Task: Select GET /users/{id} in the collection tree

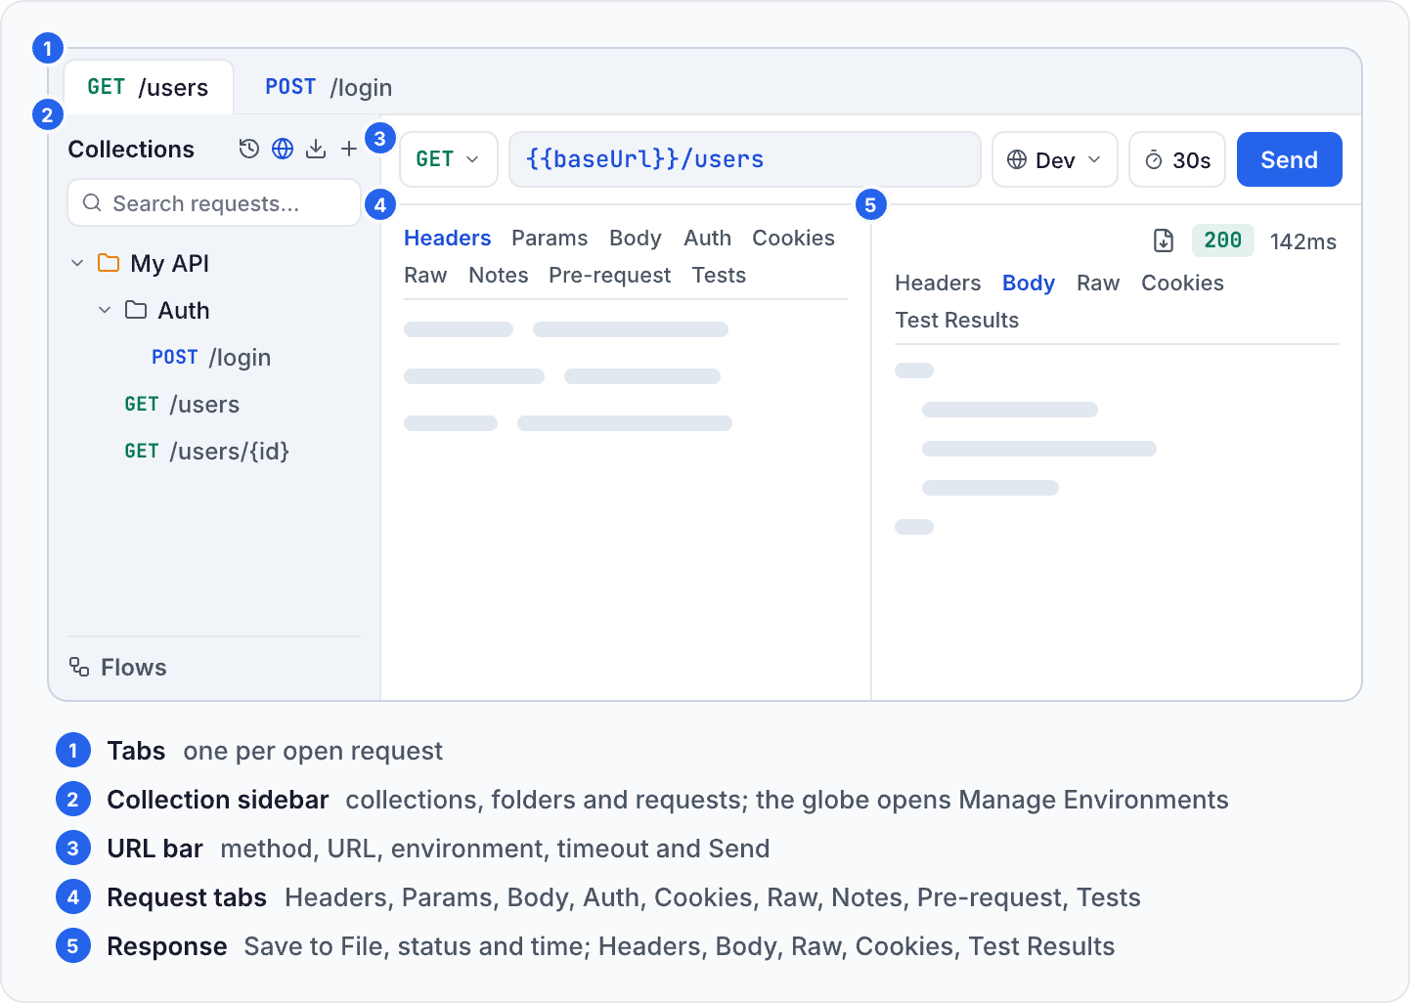Action: (x=206, y=451)
